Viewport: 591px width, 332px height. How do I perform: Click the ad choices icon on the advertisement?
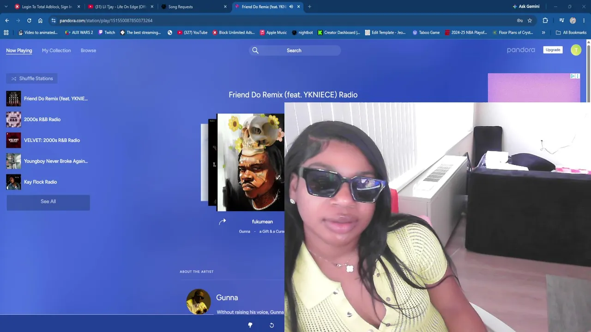coord(573,76)
